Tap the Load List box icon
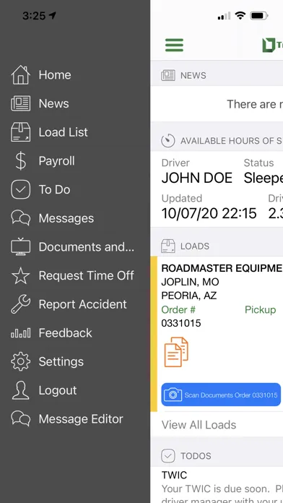 [20, 132]
